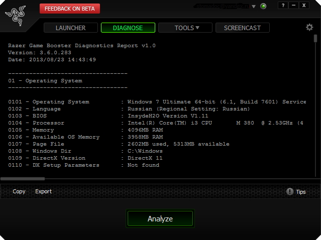Export the diagnostics report

pos(43,191)
